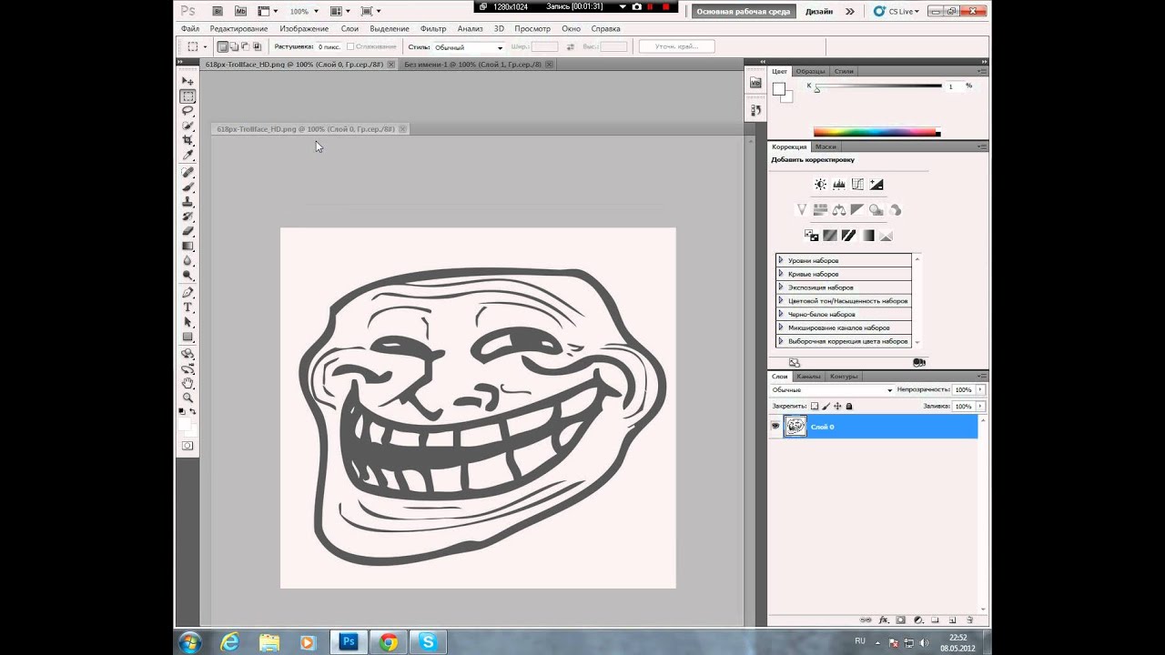
Task: Launch Mini Bridge from top bar
Action: point(240,11)
